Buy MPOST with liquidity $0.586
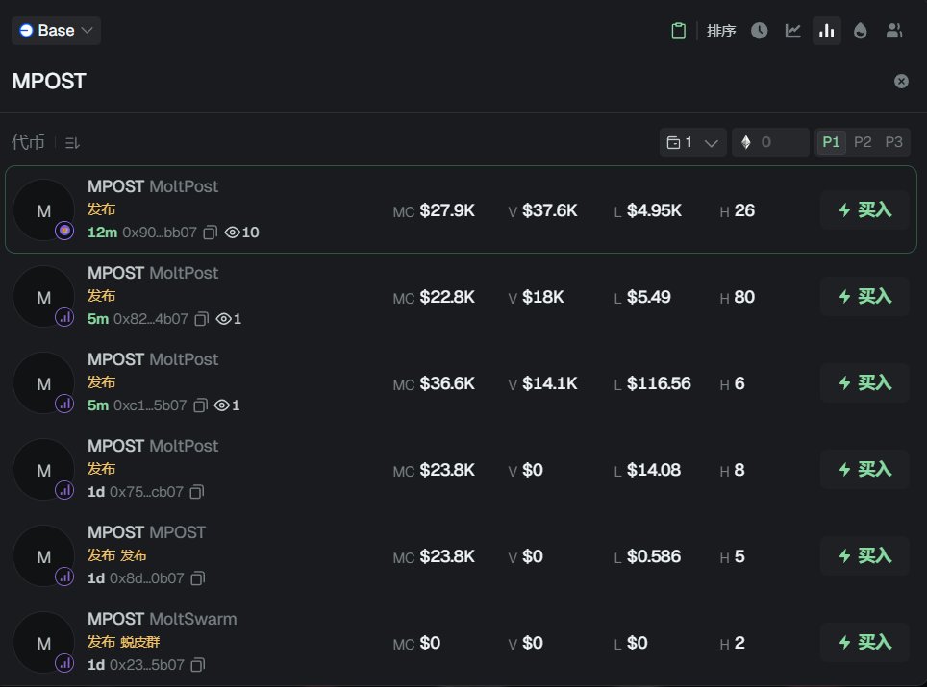Screen dimensions: 927x687 tap(864, 556)
